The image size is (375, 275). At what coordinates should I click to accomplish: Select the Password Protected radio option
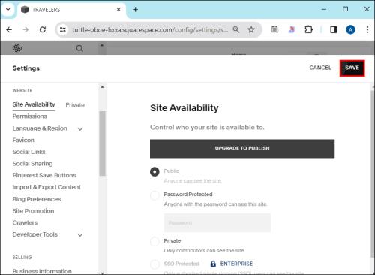154,195
